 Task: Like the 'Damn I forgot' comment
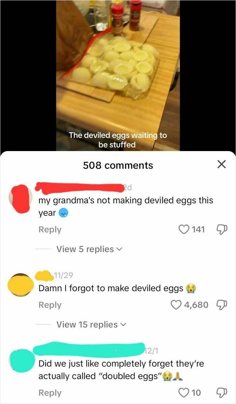[x=176, y=305]
